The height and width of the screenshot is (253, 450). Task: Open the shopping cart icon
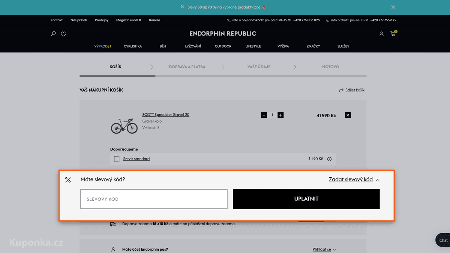click(x=393, y=34)
